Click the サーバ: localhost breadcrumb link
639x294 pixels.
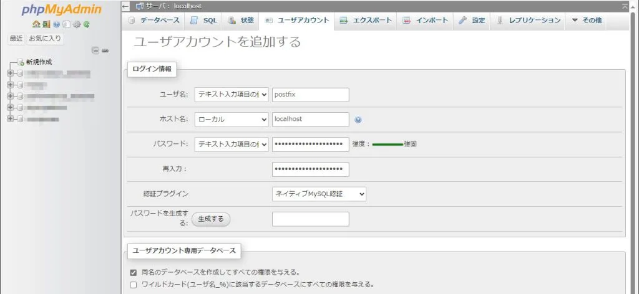[173, 6]
